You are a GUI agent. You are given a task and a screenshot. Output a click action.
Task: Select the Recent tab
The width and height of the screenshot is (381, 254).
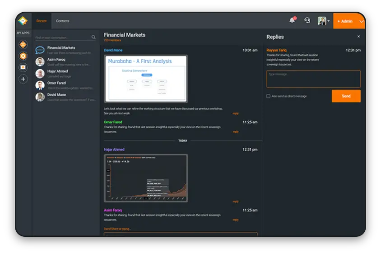(x=42, y=21)
